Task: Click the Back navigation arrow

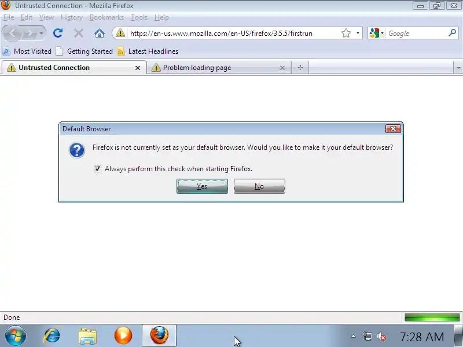Action: [x=13, y=33]
